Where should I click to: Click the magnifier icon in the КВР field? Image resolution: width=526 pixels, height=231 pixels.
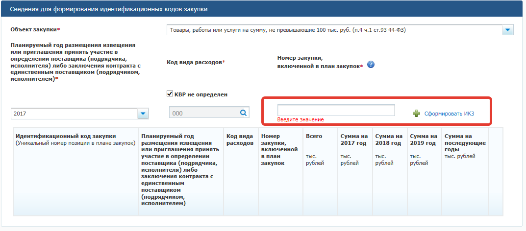coord(243,113)
